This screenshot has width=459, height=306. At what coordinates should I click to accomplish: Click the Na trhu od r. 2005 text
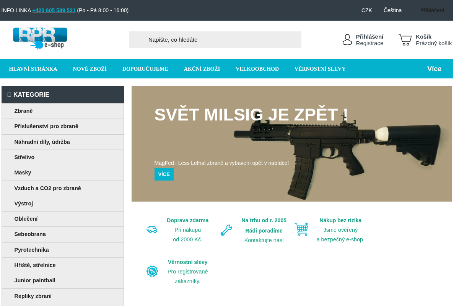264,220
